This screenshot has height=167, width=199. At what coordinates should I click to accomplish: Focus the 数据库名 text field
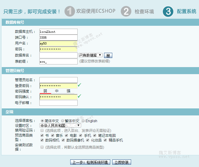(58, 55)
